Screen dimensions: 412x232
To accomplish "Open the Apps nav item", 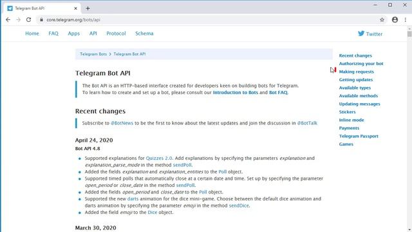I will (x=74, y=34).
